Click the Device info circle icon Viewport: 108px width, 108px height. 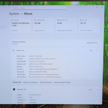(13, 50)
